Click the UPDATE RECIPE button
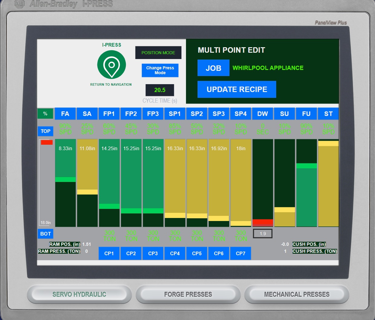 237,89
